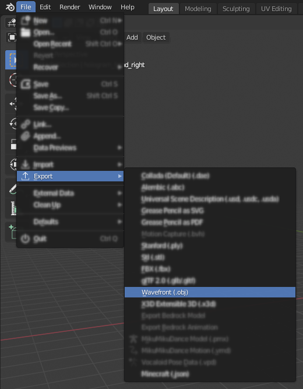Choose Save As... from File menu
This screenshot has width=303, height=389.
(71, 96)
